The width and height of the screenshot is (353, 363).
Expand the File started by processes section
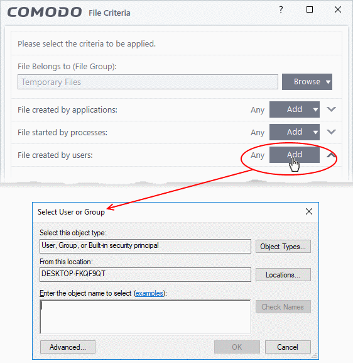tap(331, 131)
